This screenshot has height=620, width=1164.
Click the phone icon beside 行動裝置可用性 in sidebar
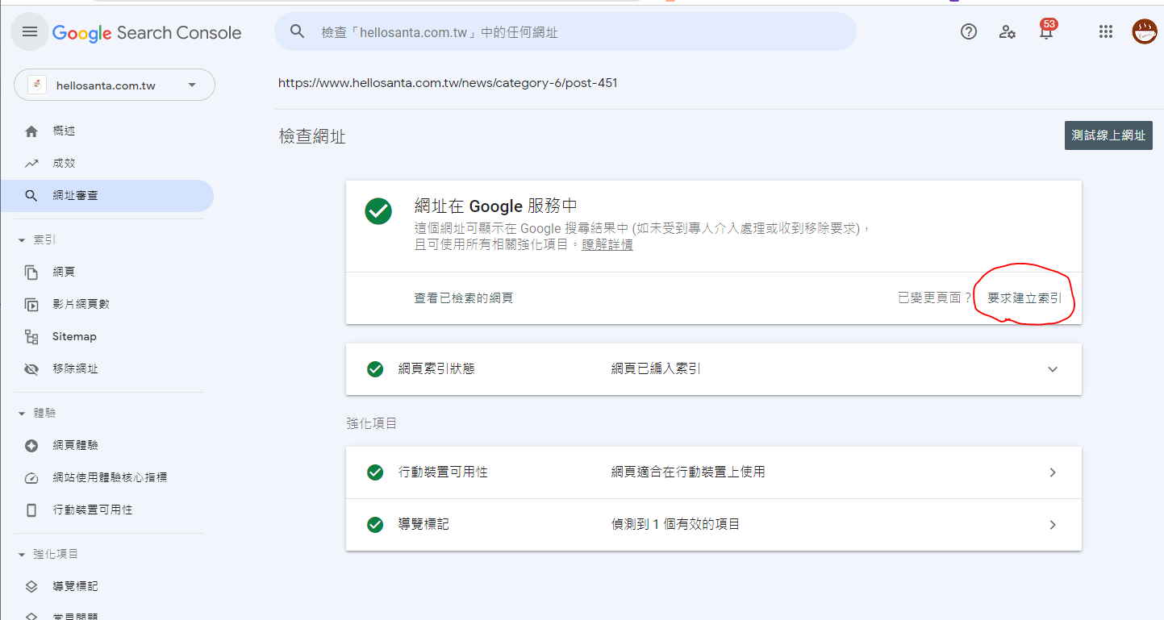tap(31, 510)
